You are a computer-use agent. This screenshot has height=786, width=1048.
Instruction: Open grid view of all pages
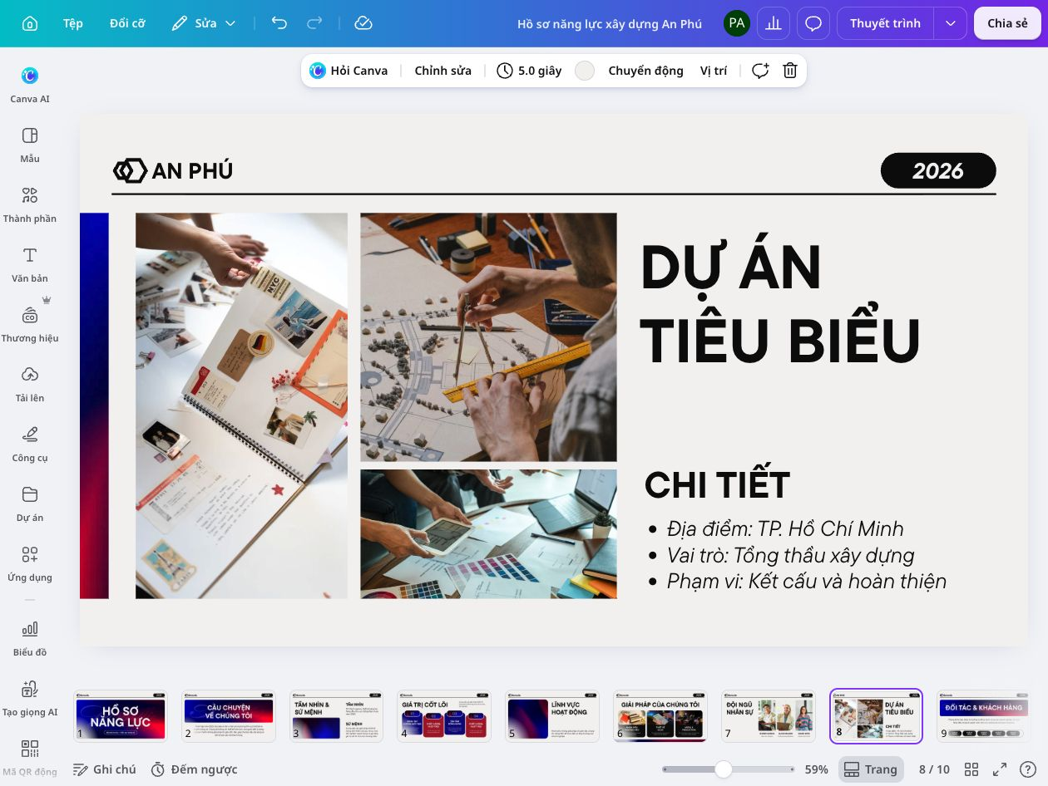(971, 769)
